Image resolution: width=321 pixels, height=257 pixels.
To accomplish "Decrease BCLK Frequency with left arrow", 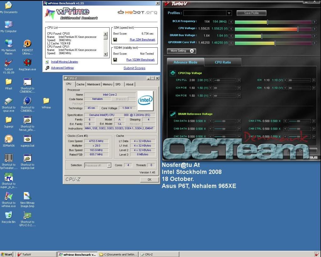I will (231, 22).
